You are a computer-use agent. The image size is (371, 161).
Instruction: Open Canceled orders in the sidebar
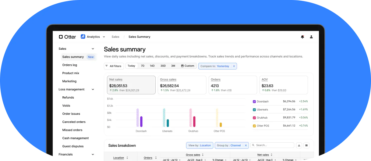pyautogui.click(x=74, y=122)
